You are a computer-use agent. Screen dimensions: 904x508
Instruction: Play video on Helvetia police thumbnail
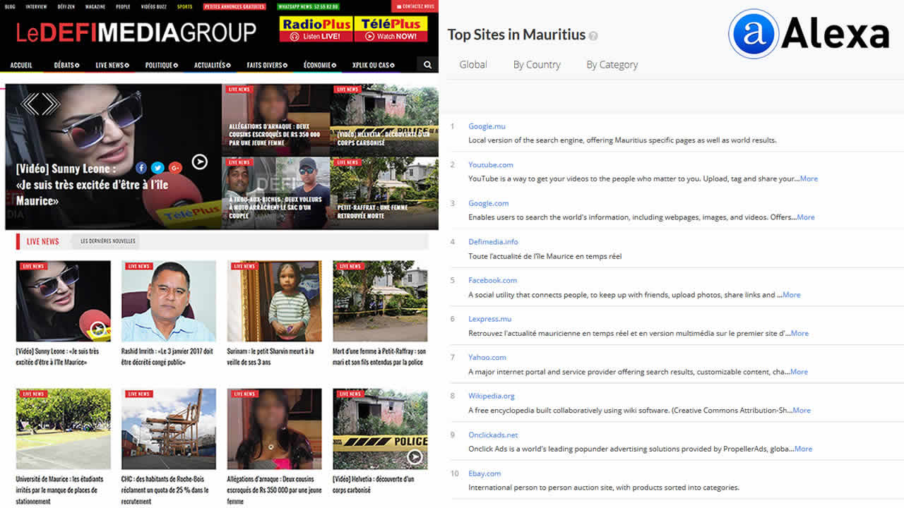415,457
